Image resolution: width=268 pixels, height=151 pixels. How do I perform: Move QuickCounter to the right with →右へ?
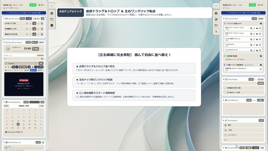pos(23,19)
